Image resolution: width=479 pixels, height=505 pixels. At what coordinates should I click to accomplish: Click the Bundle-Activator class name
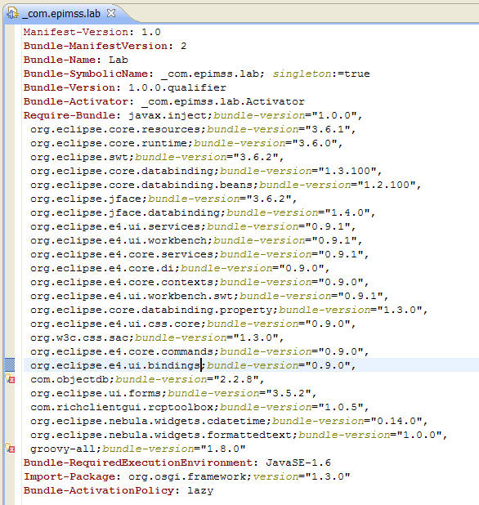222,101
